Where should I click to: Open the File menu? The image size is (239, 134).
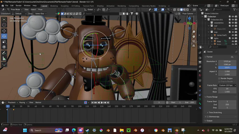tap(7, 6)
